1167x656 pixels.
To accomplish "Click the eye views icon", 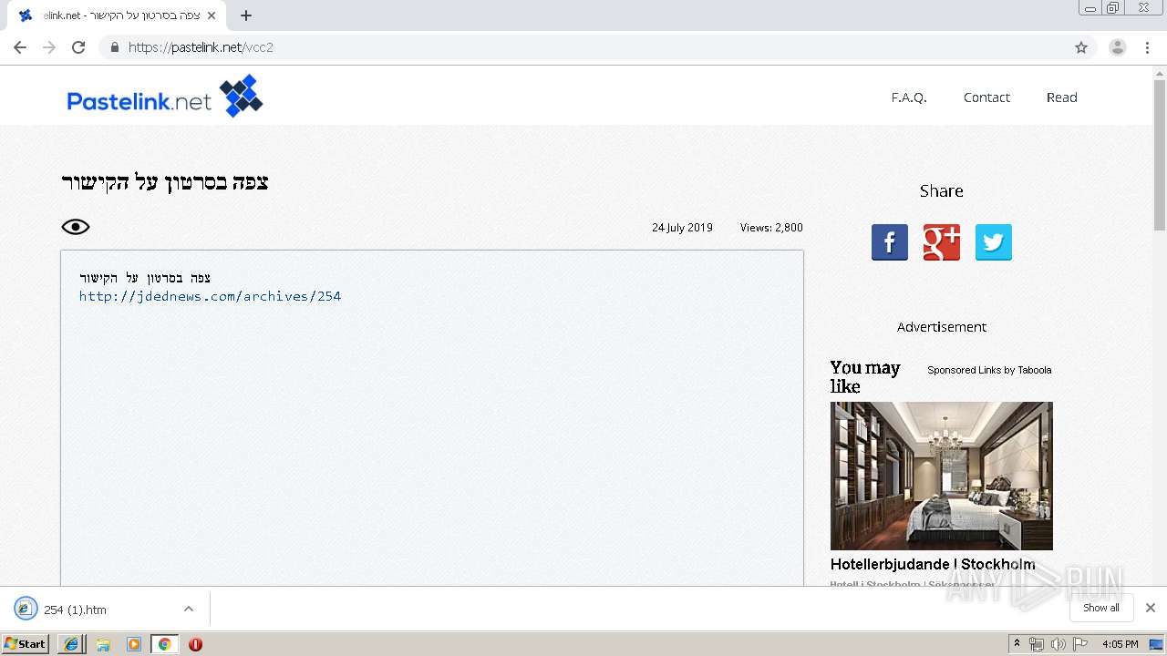I will point(76,227).
